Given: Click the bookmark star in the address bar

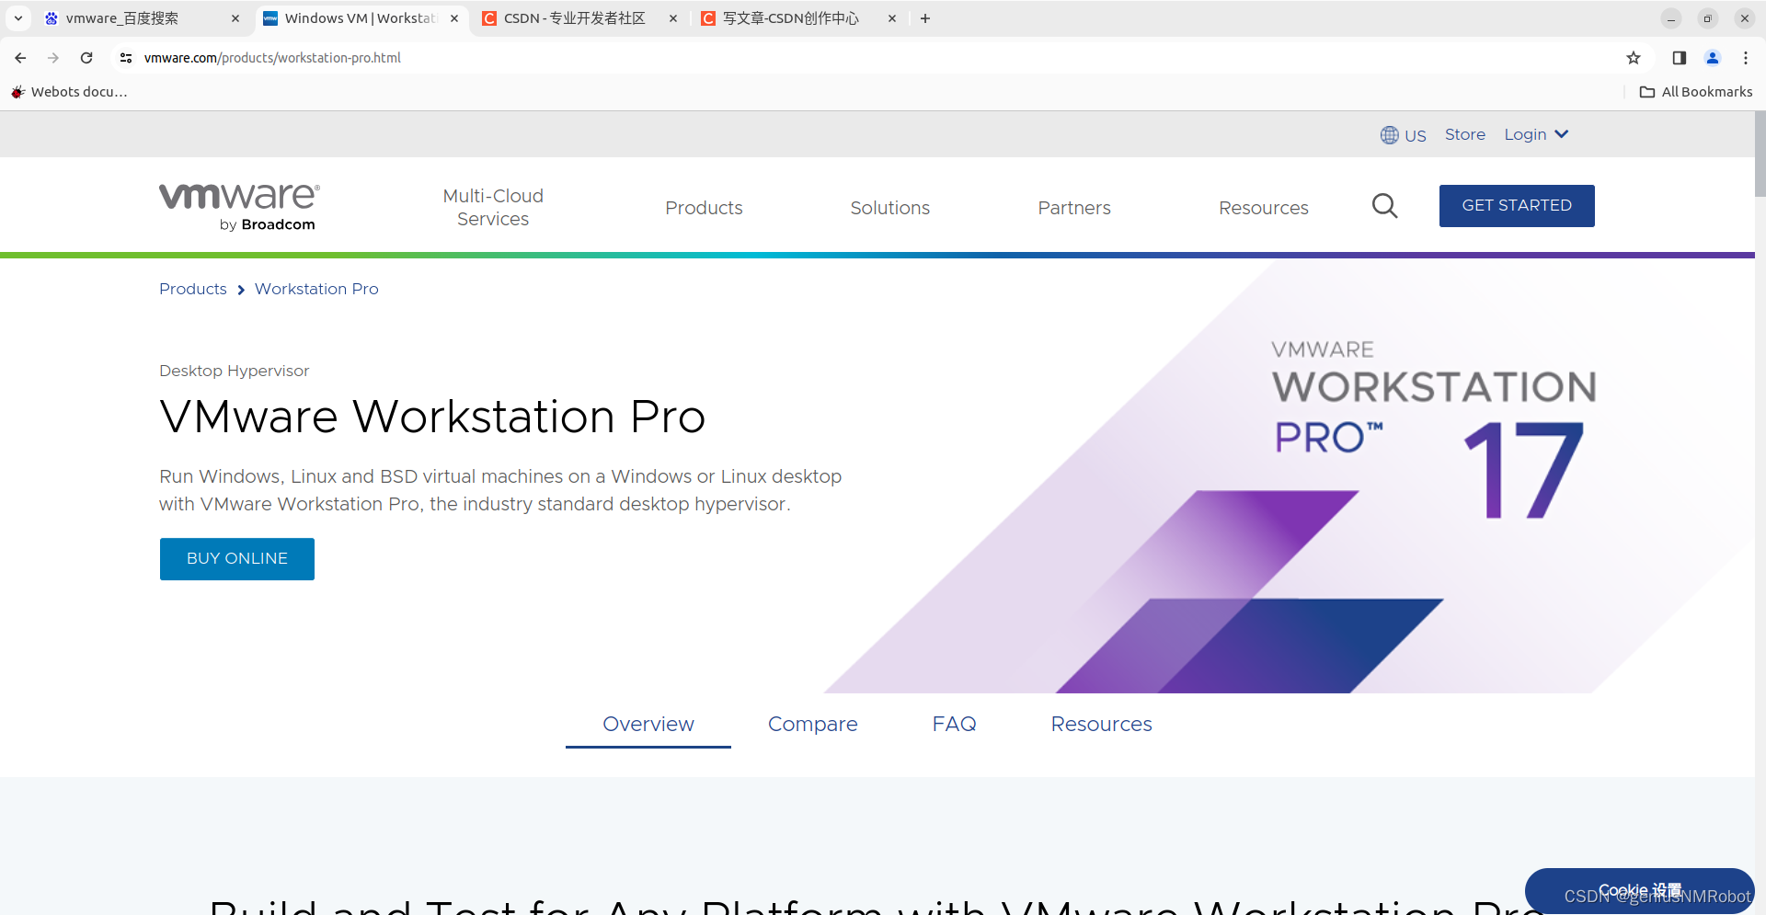Looking at the screenshot, I should [x=1634, y=57].
